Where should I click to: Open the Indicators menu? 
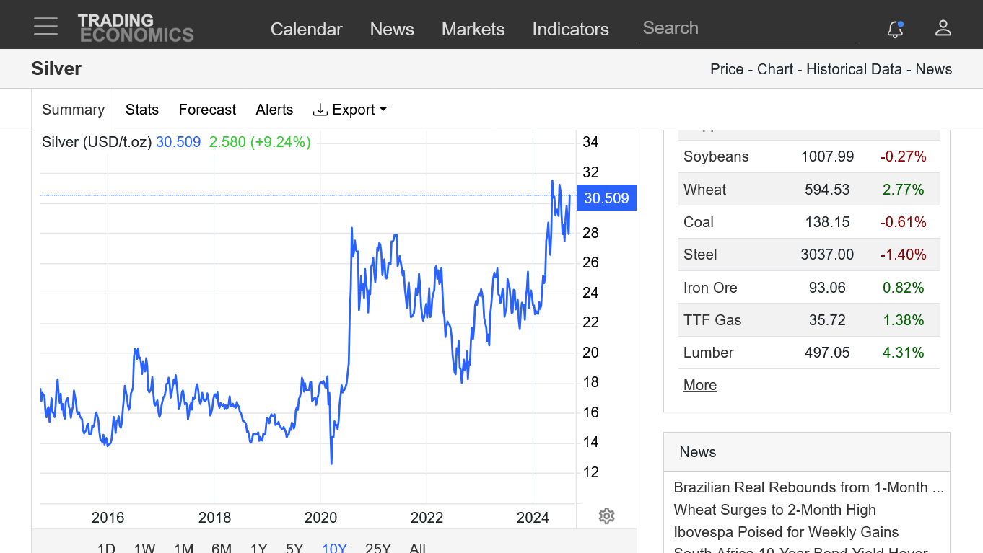(570, 30)
